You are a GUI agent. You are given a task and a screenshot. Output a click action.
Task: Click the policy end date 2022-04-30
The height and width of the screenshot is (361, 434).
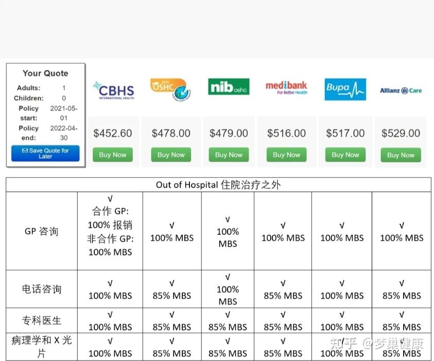pyautogui.click(x=64, y=133)
